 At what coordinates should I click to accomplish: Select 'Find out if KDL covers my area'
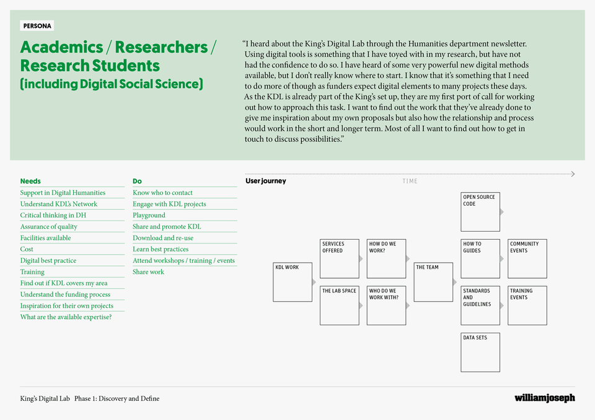click(x=72, y=283)
